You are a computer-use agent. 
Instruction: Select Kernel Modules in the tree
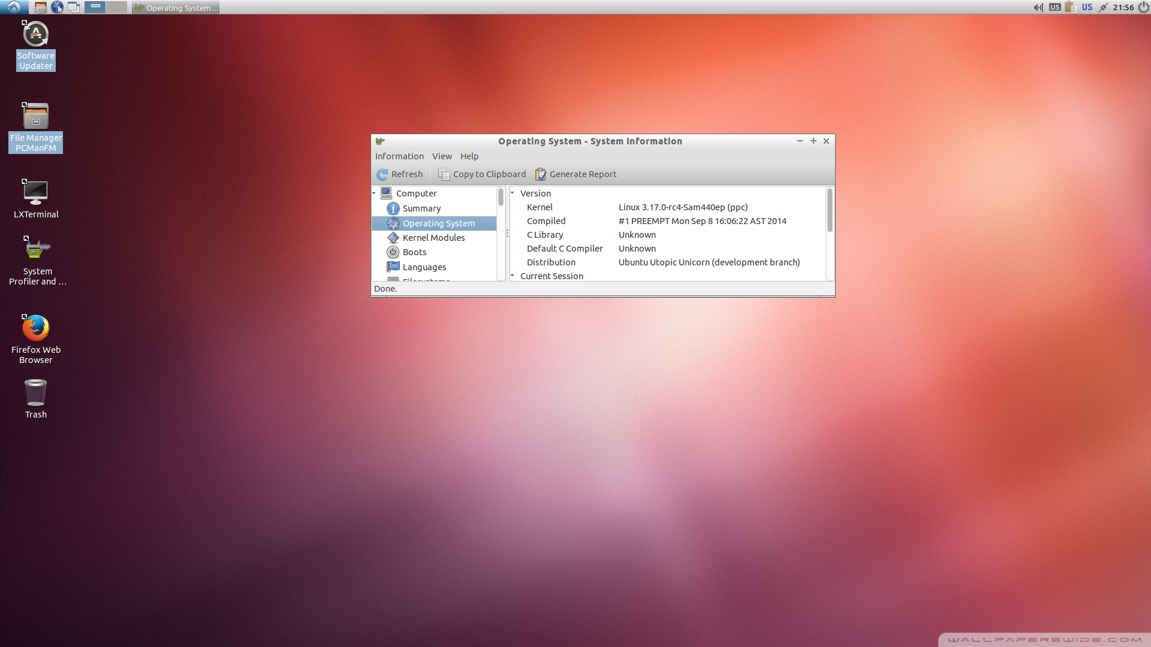coord(433,238)
